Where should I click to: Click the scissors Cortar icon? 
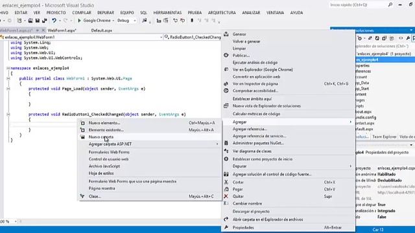(x=226, y=182)
